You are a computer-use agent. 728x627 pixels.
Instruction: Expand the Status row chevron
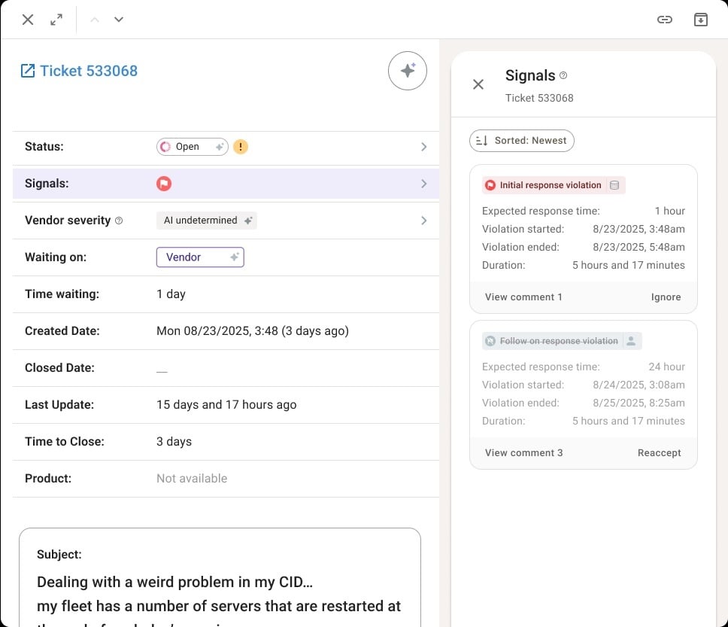(x=423, y=147)
